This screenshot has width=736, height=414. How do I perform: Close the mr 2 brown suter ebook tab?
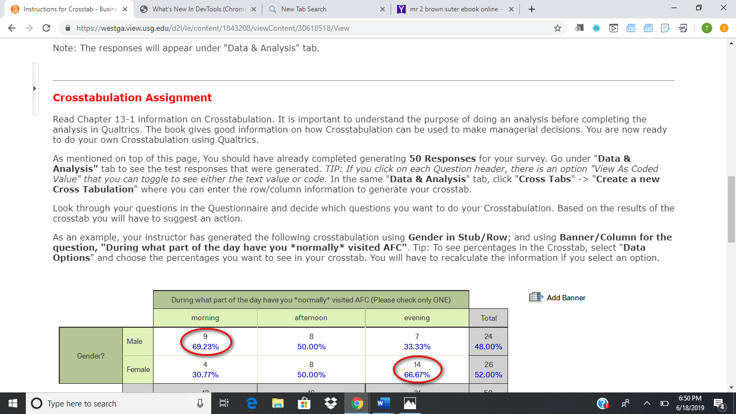click(x=510, y=9)
